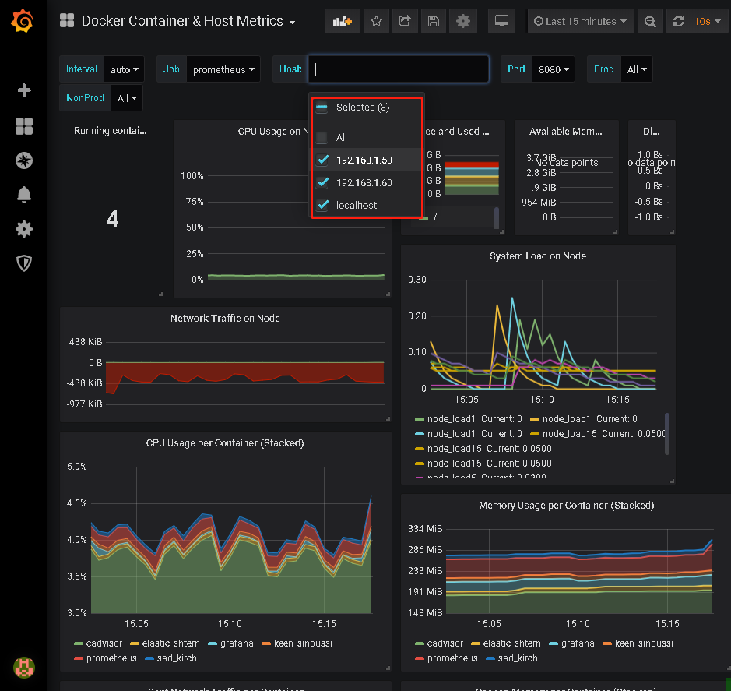Refresh the dashboard
Screen dimensions: 731x691
680,21
